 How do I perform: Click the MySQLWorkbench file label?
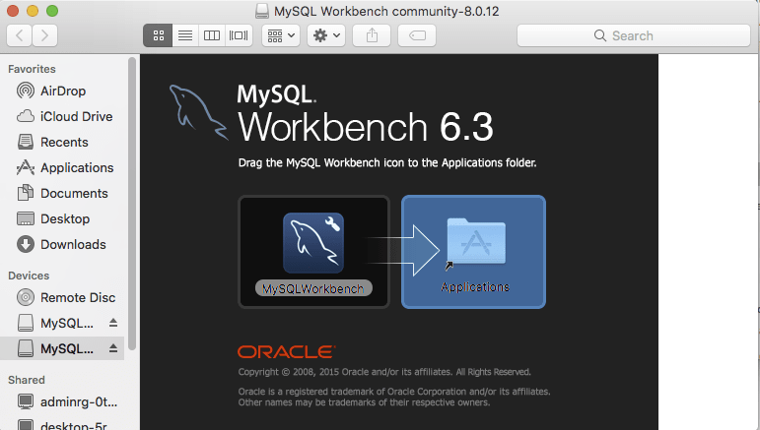click(313, 288)
